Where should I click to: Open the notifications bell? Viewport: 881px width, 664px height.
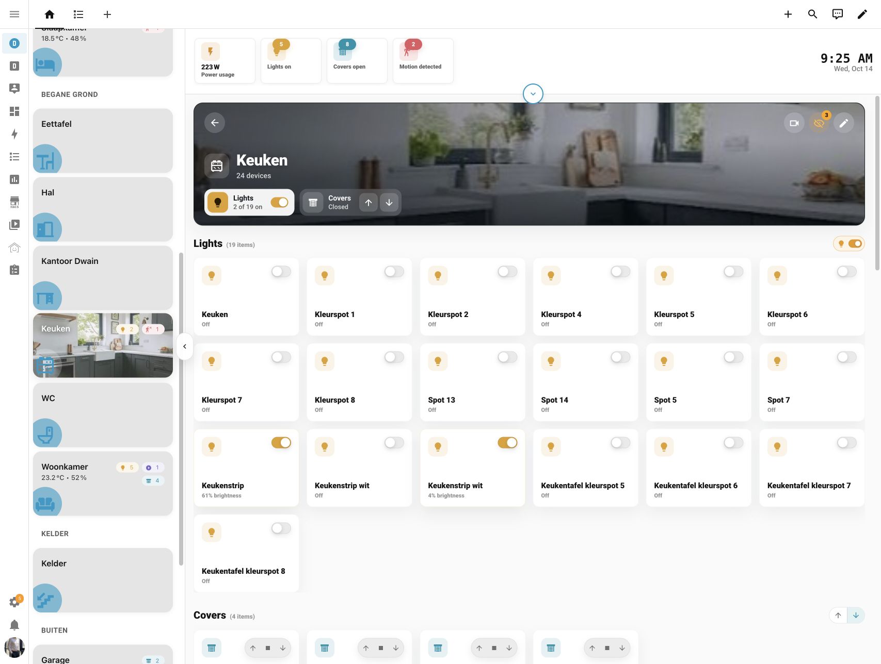coord(14,625)
